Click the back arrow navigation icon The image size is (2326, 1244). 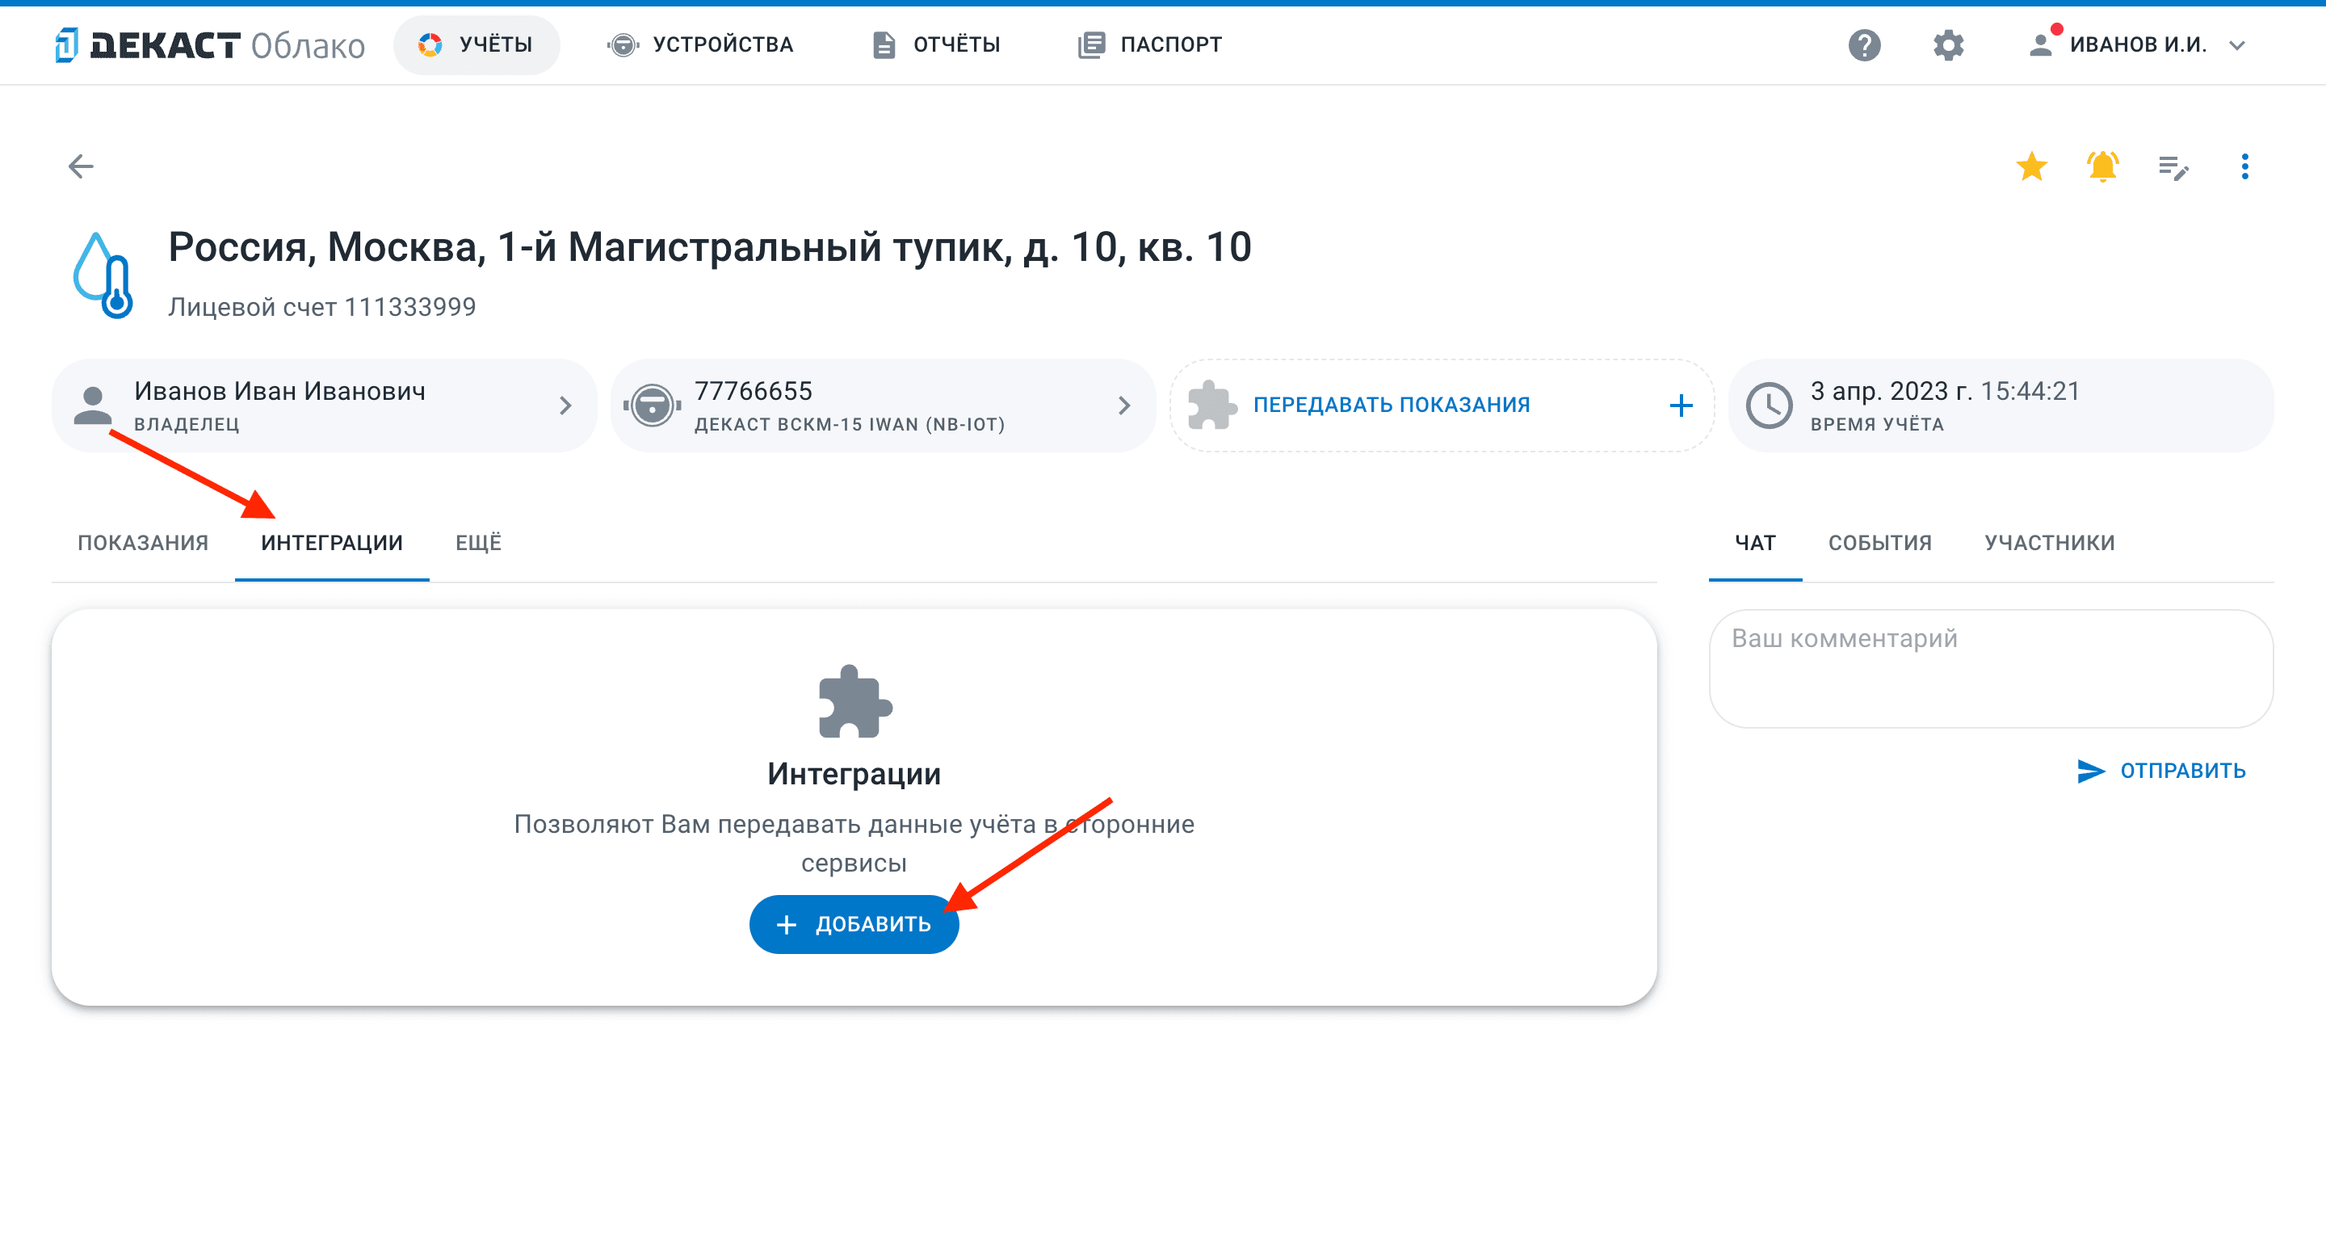pos(82,166)
